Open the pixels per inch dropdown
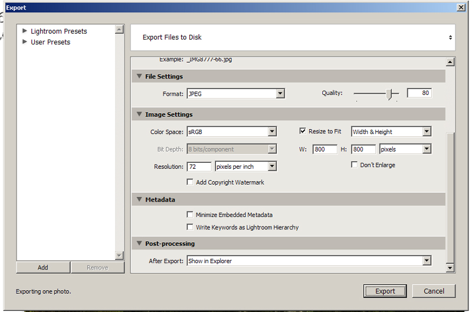Screen dimensions: 472x312 [x=246, y=166]
